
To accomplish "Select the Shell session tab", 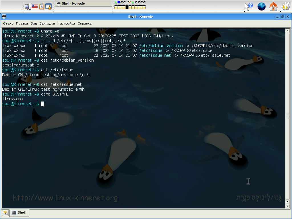I will tap(19, 213).
